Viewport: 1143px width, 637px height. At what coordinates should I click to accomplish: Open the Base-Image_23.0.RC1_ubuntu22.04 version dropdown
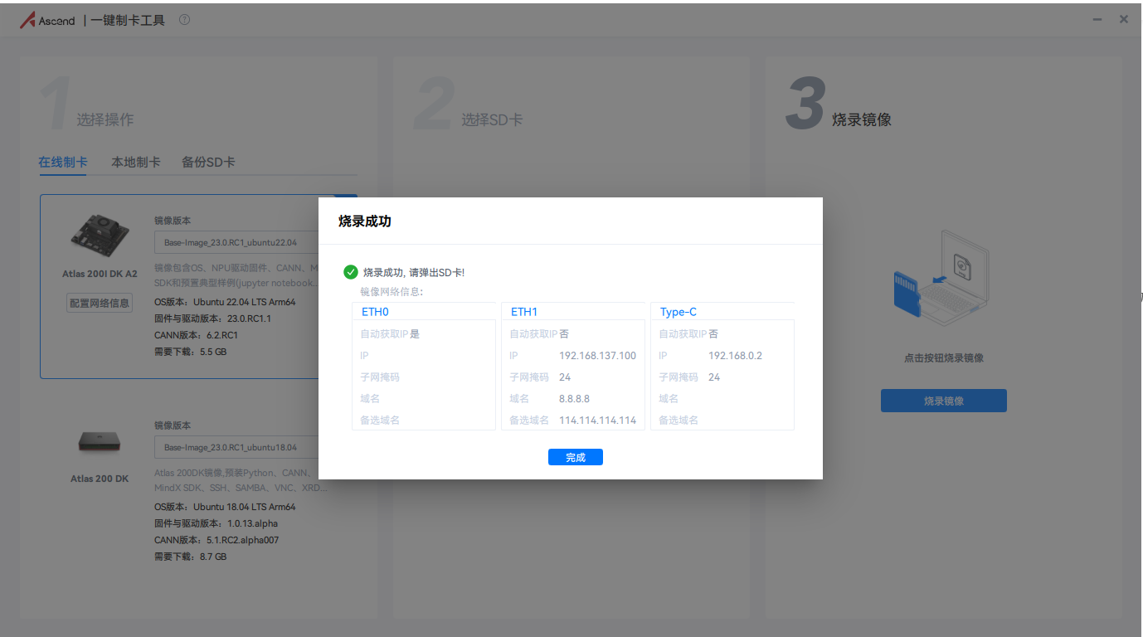point(237,243)
